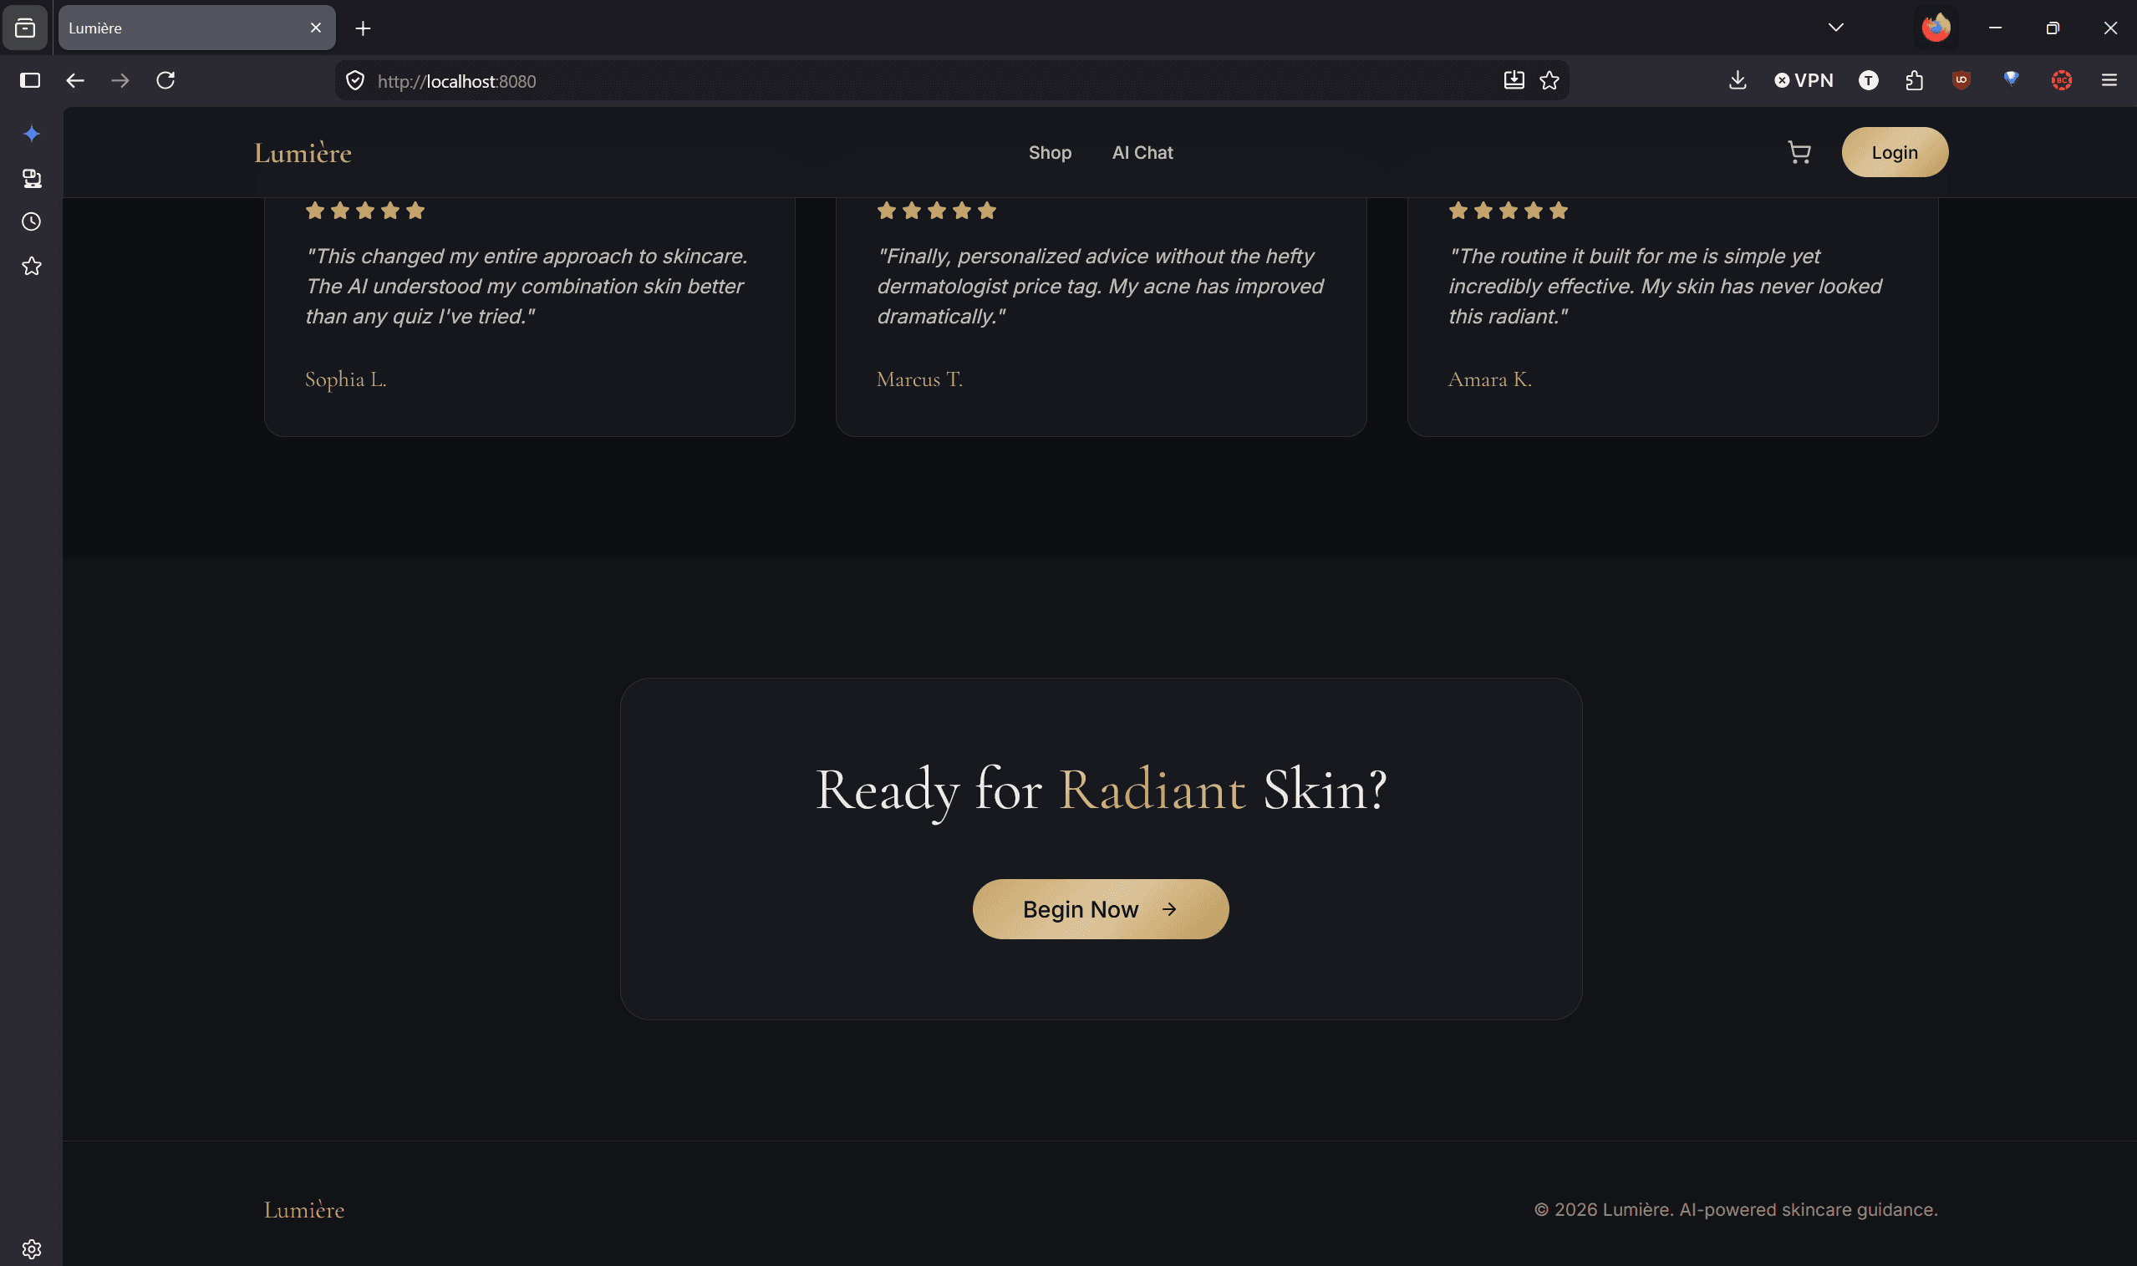This screenshot has width=2137, height=1266.
Task: Open the synced tabs sidebar icon
Action: tap(32, 178)
